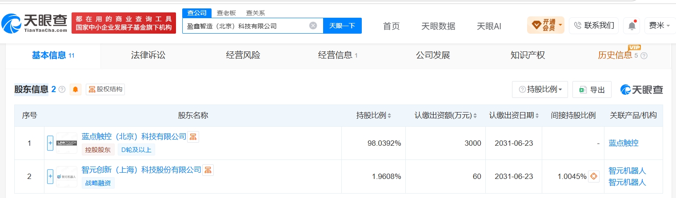Click the 导出 export button
This screenshot has height=198, width=676.
coord(592,89)
